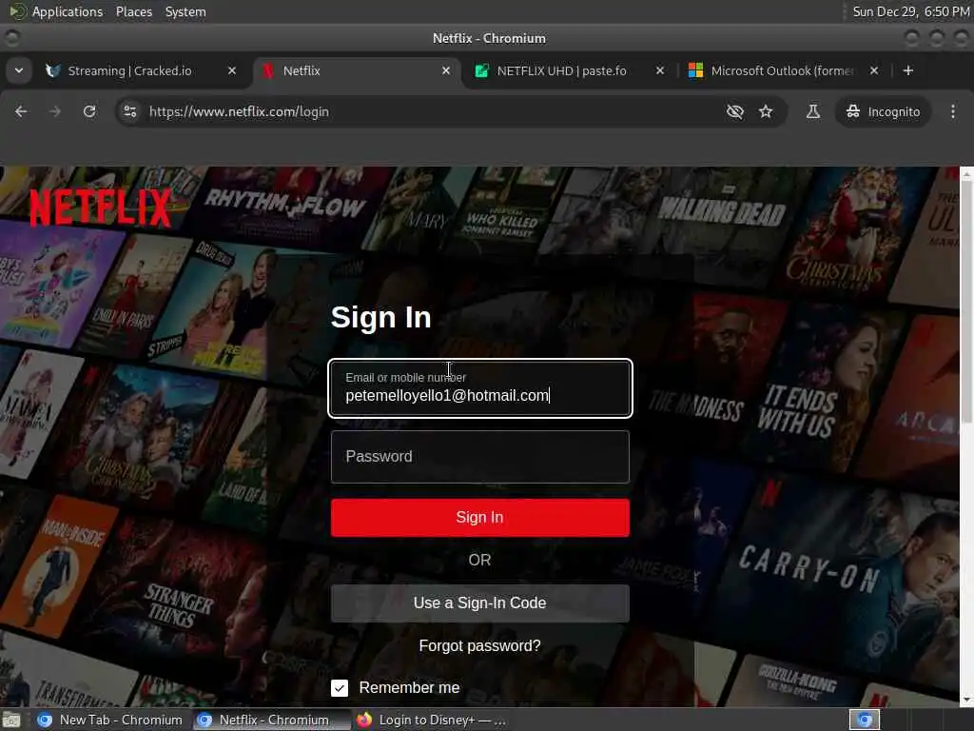974x731 pixels.
Task: Click the third-party cookies blocked eye icon
Action: click(x=735, y=111)
